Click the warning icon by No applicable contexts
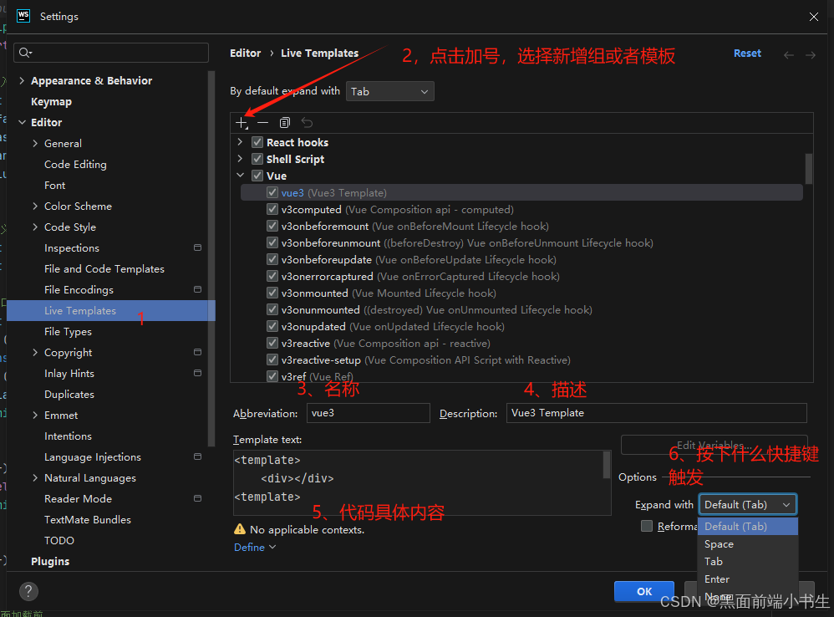The height and width of the screenshot is (617, 834). tap(240, 529)
